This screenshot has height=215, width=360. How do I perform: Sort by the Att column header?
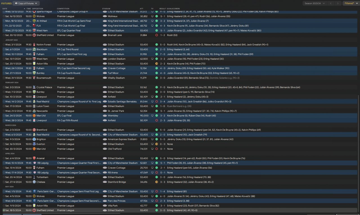[141, 9]
